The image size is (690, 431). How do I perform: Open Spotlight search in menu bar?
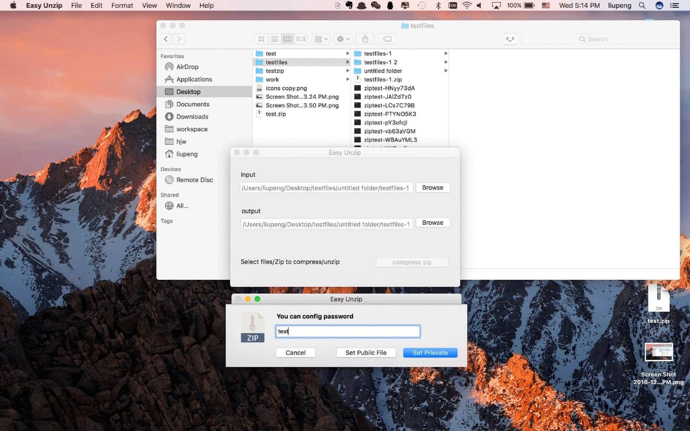pyautogui.click(x=642, y=6)
